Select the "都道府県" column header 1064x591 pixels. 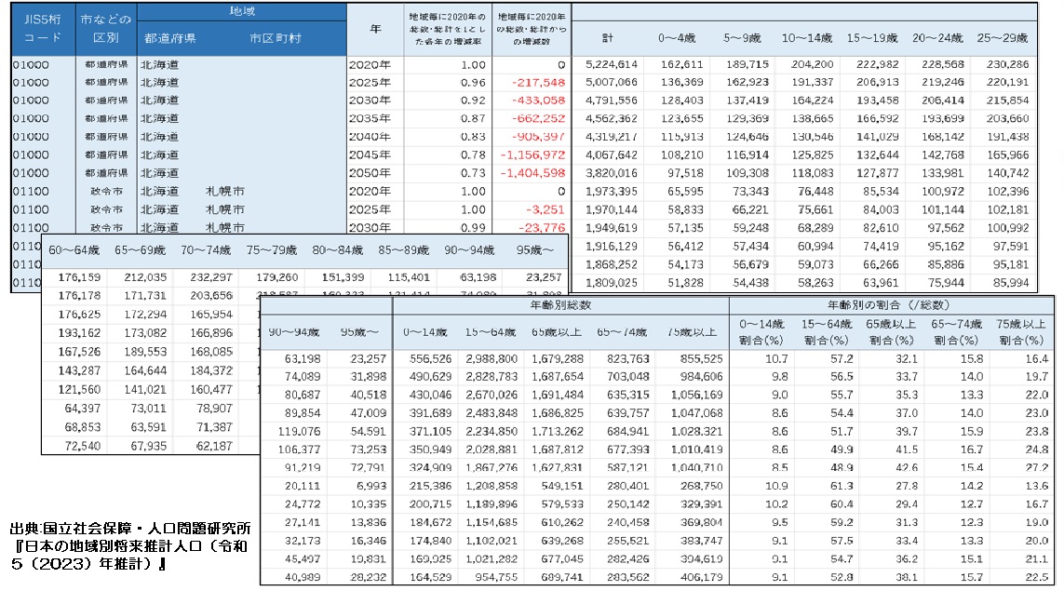pyautogui.click(x=169, y=39)
